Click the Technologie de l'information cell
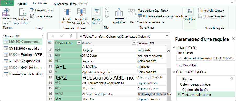 [x=154, y=94]
